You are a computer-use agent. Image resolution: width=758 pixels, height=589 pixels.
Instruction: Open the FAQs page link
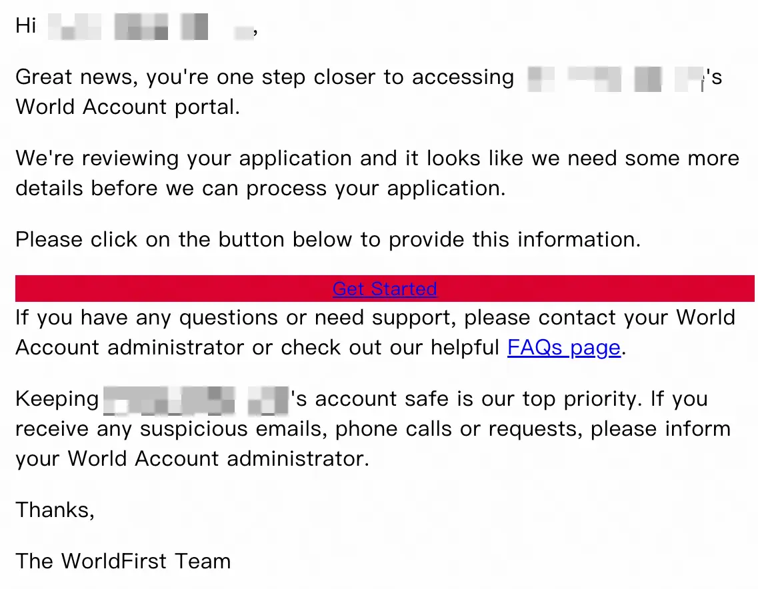click(x=564, y=347)
